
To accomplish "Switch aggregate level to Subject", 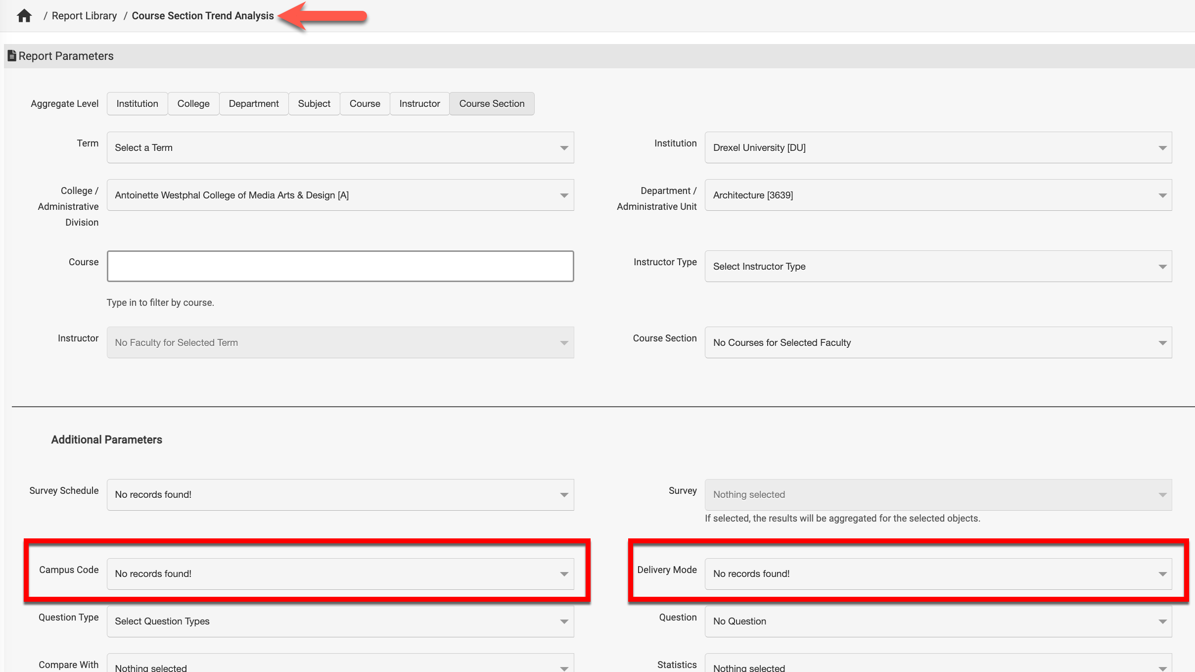I will coord(314,103).
